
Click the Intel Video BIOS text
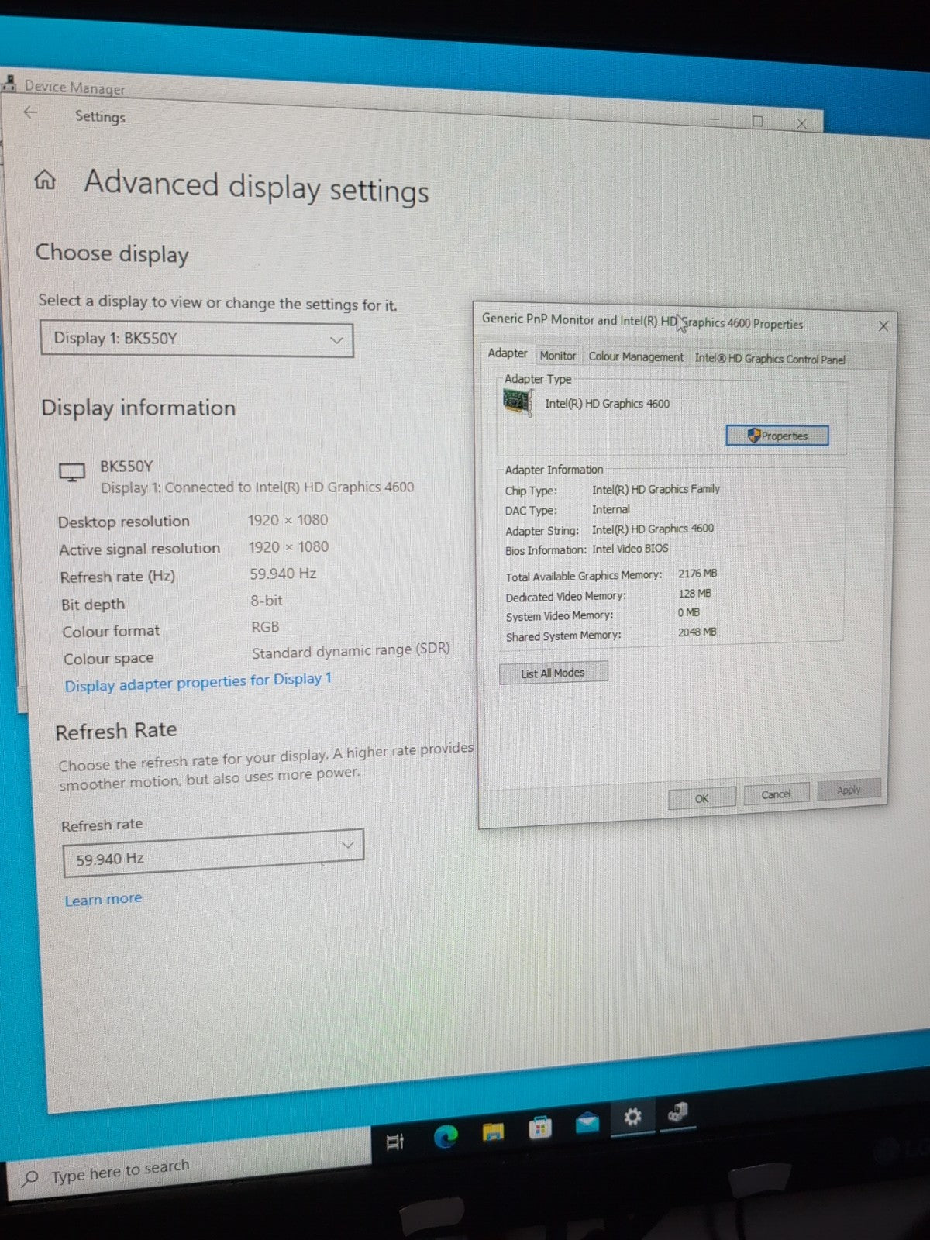(x=630, y=548)
